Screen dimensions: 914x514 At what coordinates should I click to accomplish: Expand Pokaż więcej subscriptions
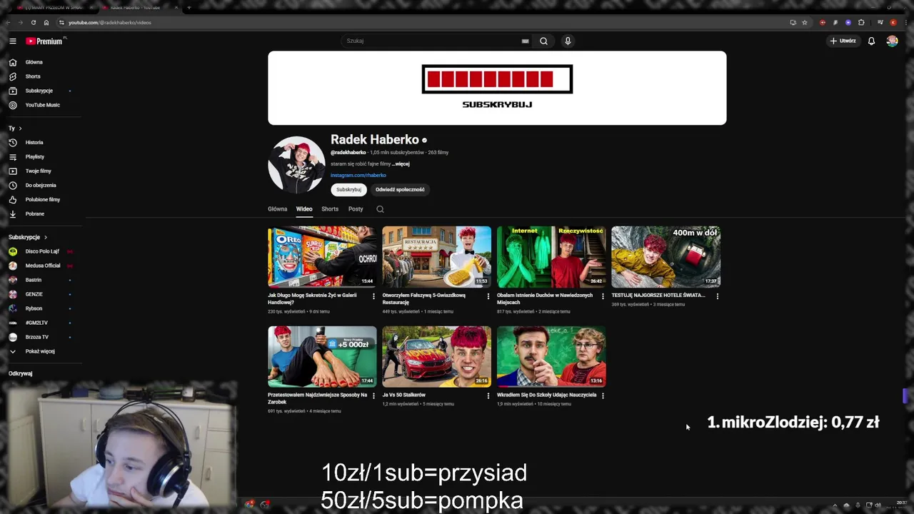tap(41, 351)
